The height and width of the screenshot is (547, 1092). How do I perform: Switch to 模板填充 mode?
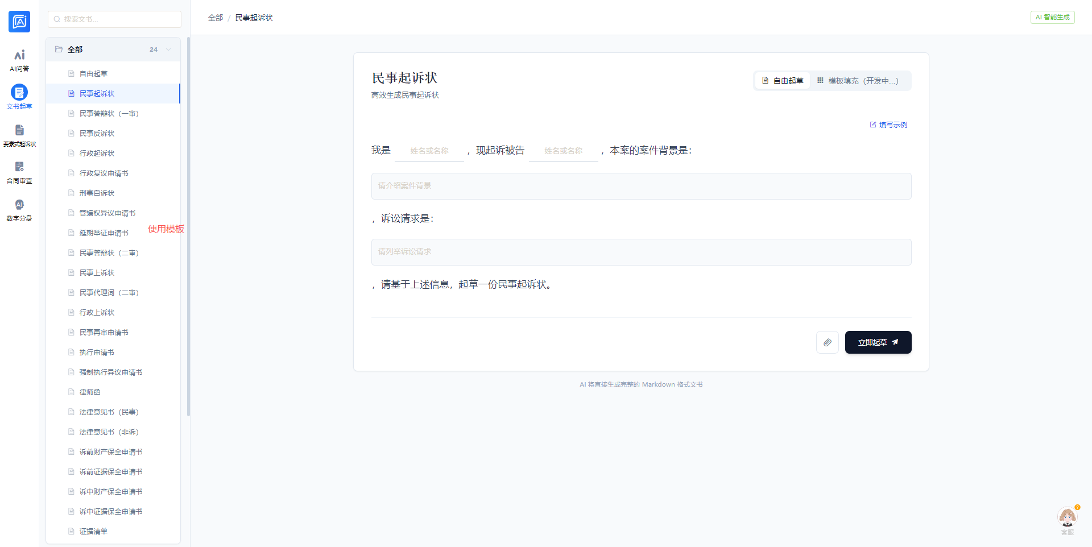858,81
